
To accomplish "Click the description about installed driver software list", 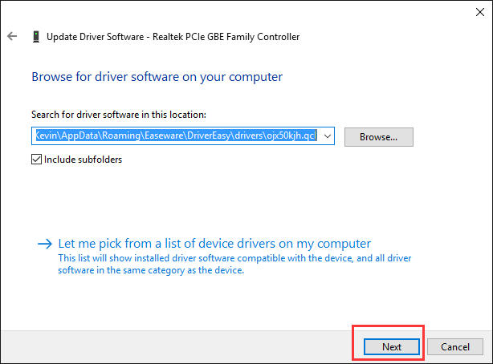I will tap(234, 264).
